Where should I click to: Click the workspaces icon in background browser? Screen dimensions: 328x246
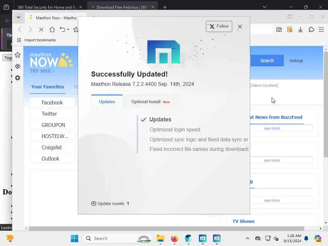click(6, 7)
